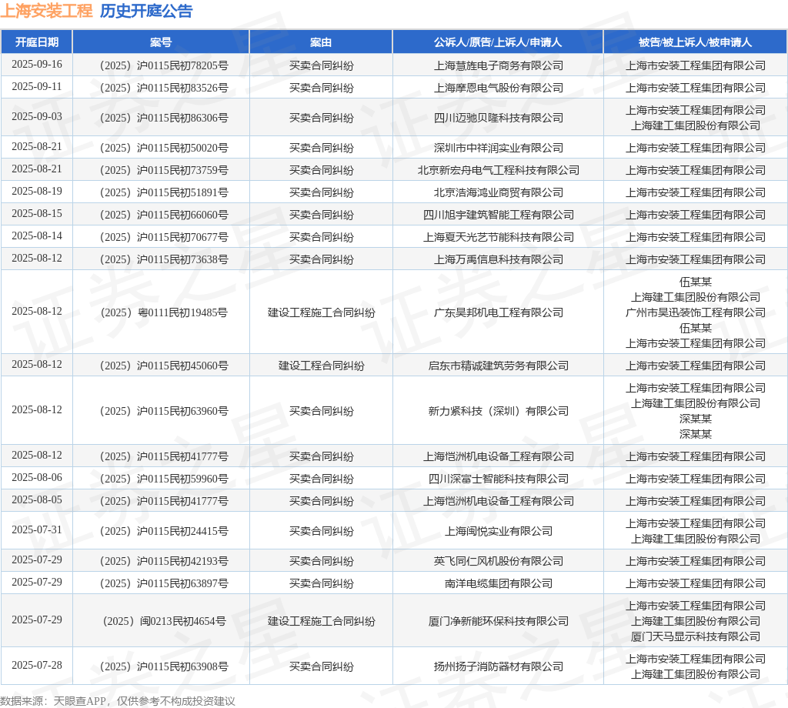788x708 pixels.
Task: Select the 案号 column header
Action: coord(161,42)
